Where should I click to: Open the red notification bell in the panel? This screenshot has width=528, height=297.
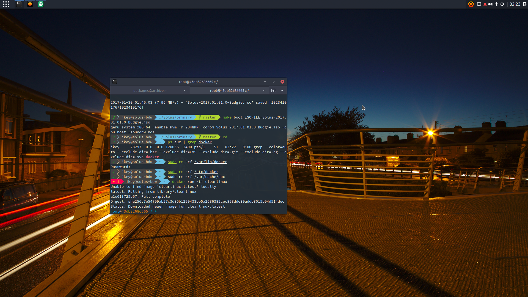coord(485,4)
